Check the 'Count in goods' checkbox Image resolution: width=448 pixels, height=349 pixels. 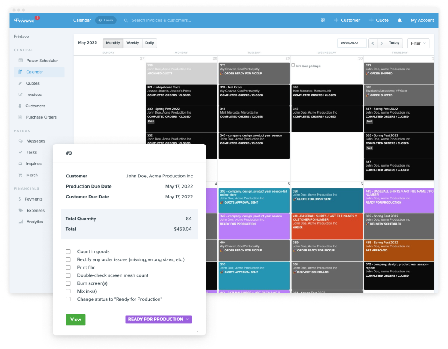pyautogui.click(x=68, y=251)
